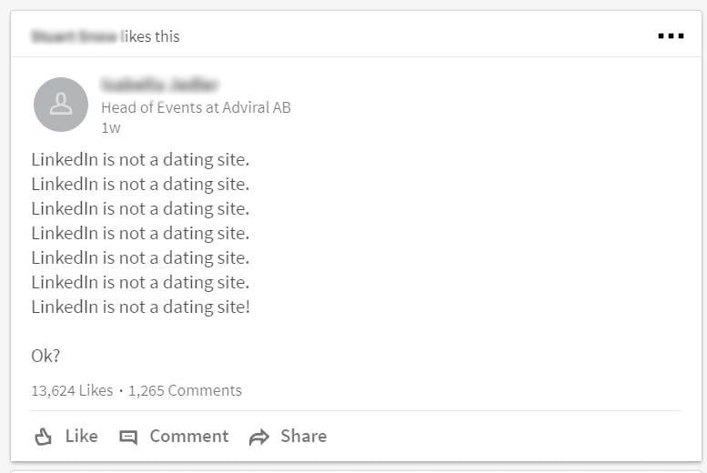Click the first line of the post
707x473 pixels.
140,160
